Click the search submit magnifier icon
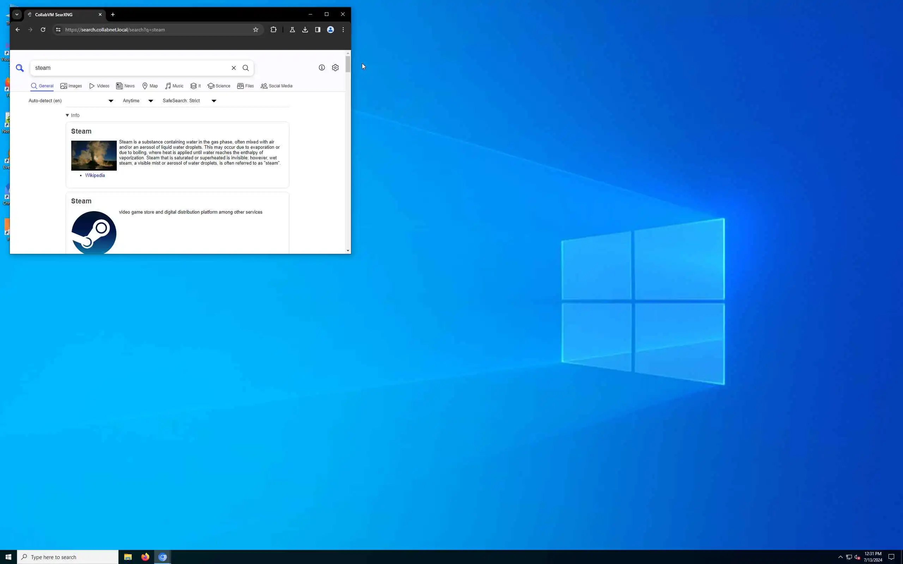This screenshot has height=564, width=903. point(246,68)
